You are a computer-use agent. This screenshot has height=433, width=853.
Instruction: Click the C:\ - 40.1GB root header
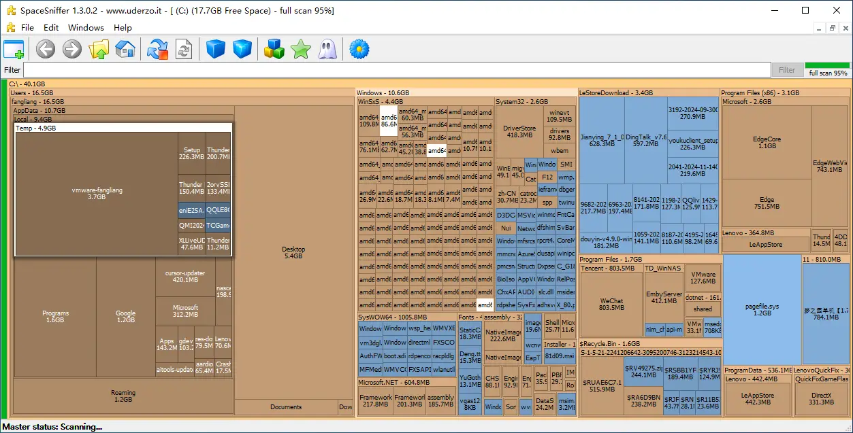coord(429,84)
